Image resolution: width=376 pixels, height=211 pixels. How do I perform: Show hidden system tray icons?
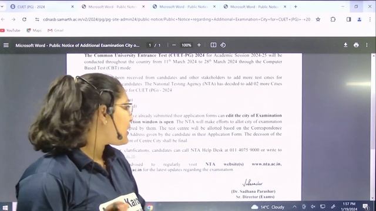294,207
